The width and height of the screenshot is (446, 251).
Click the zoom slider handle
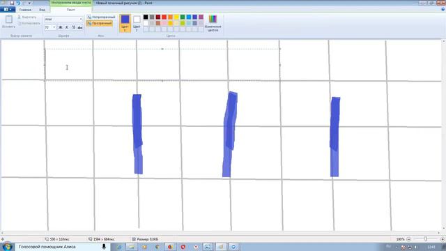pyautogui.click(x=426, y=239)
